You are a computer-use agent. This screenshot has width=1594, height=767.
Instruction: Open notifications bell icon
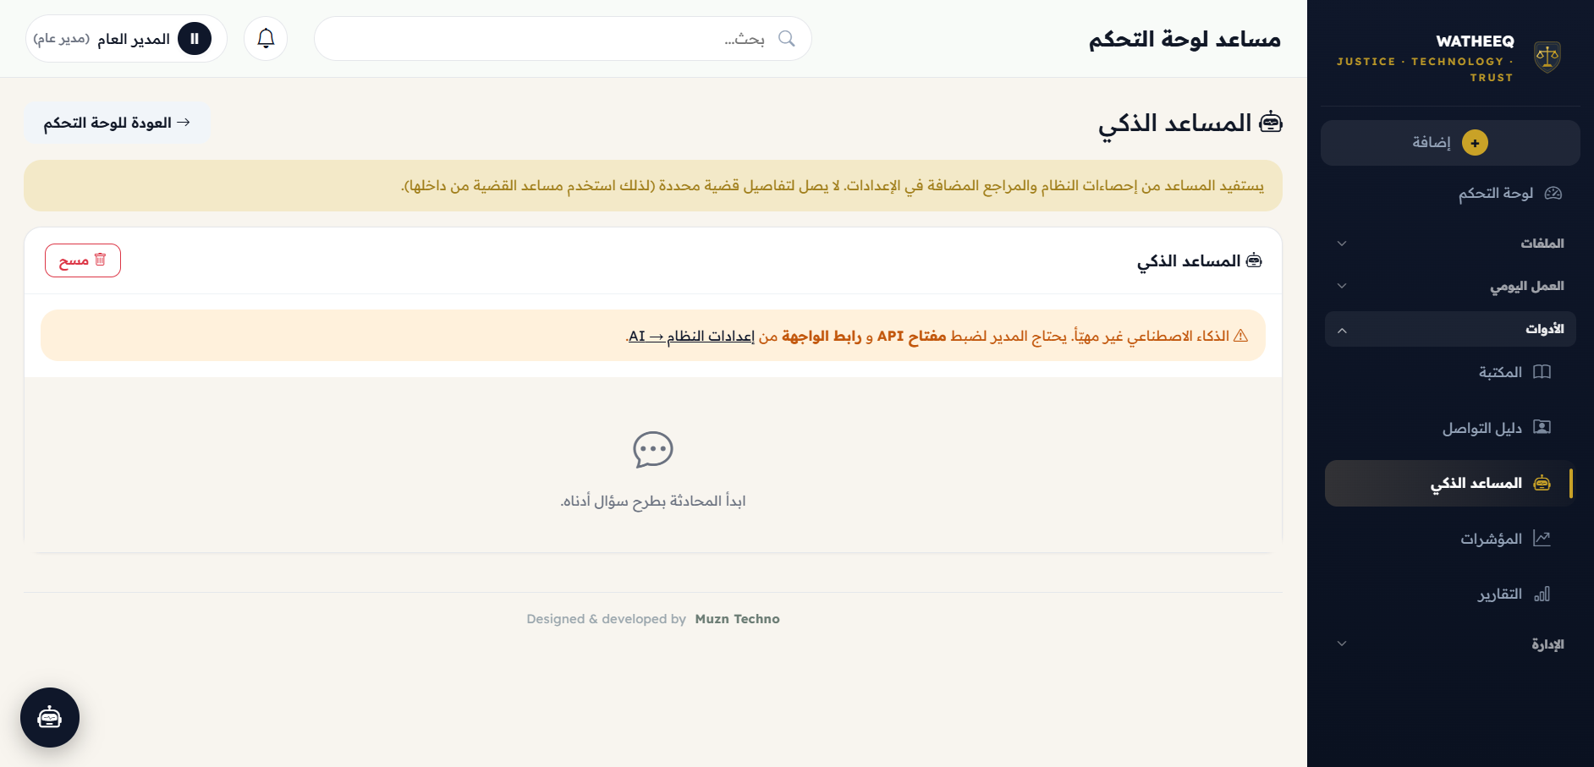266,38
